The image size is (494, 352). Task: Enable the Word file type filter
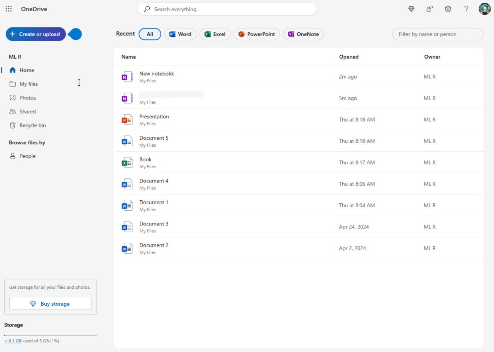pos(180,34)
